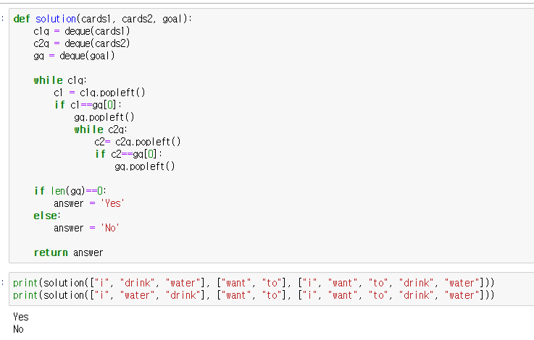This screenshot has width=534, height=340.
Task: Click the 'return answer' line
Action: coord(68,252)
